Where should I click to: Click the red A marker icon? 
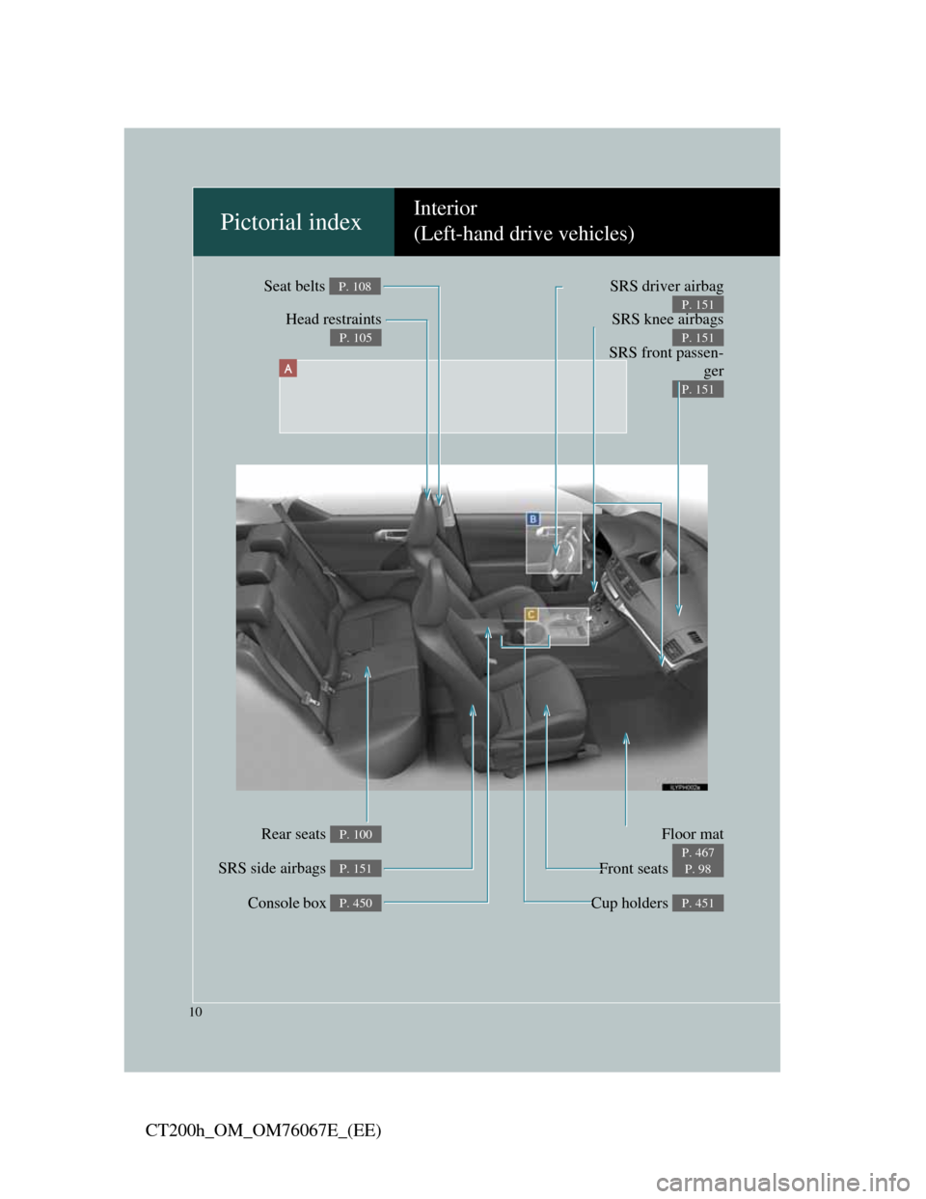(287, 368)
